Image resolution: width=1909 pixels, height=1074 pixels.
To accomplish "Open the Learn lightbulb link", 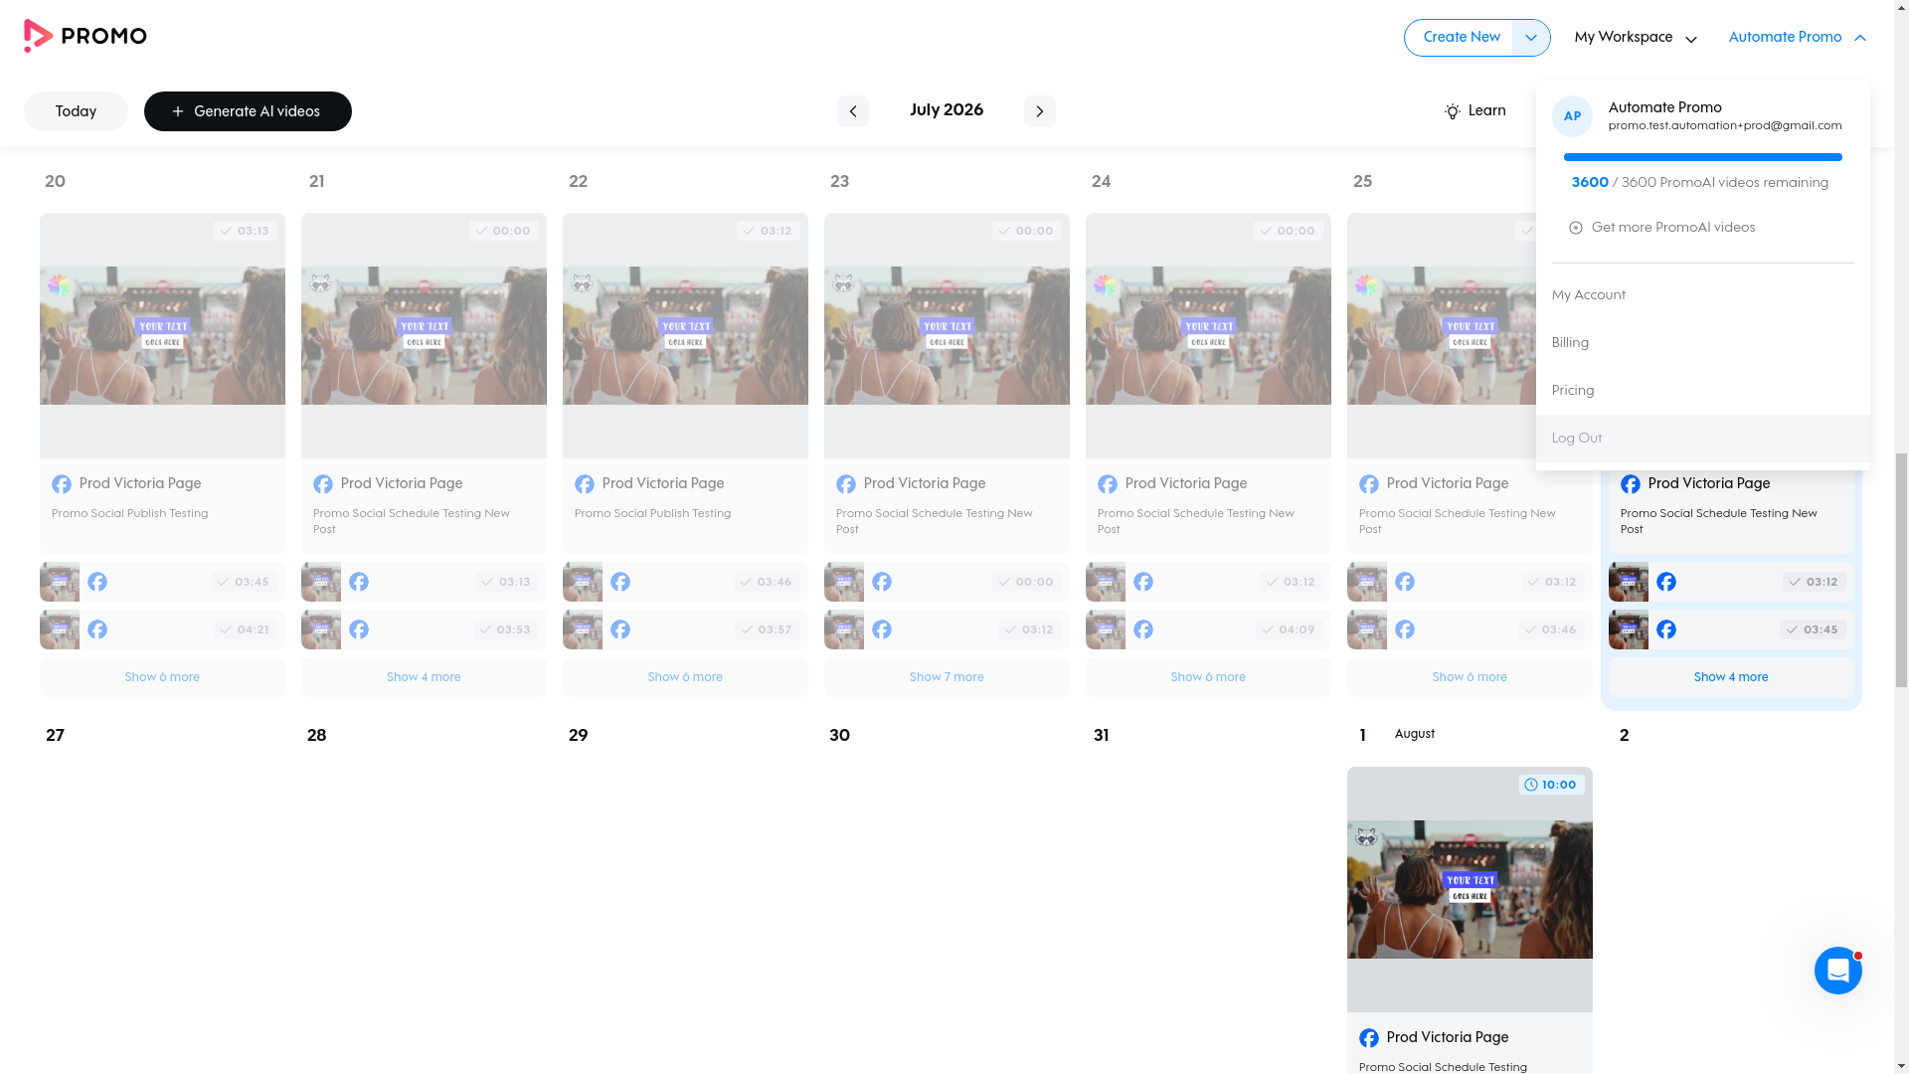I will click(1475, 111).
